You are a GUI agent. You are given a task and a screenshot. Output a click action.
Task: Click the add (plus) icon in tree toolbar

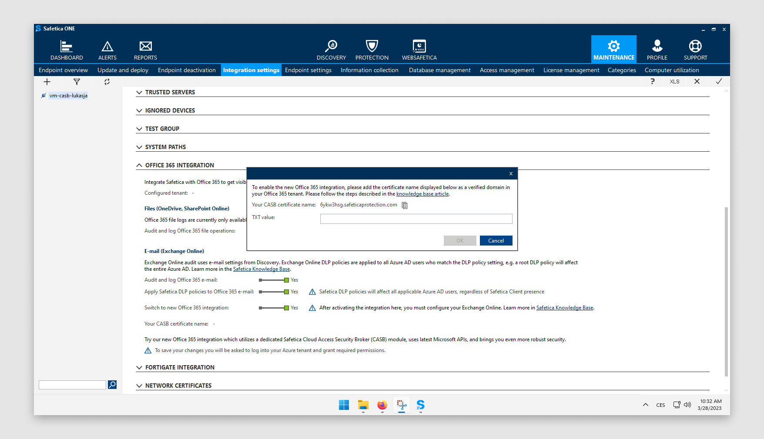point(47,82)
